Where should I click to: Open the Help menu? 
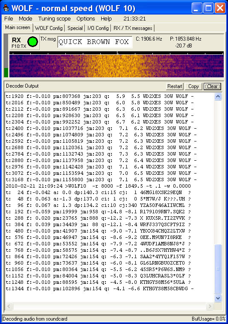[106, 19]
